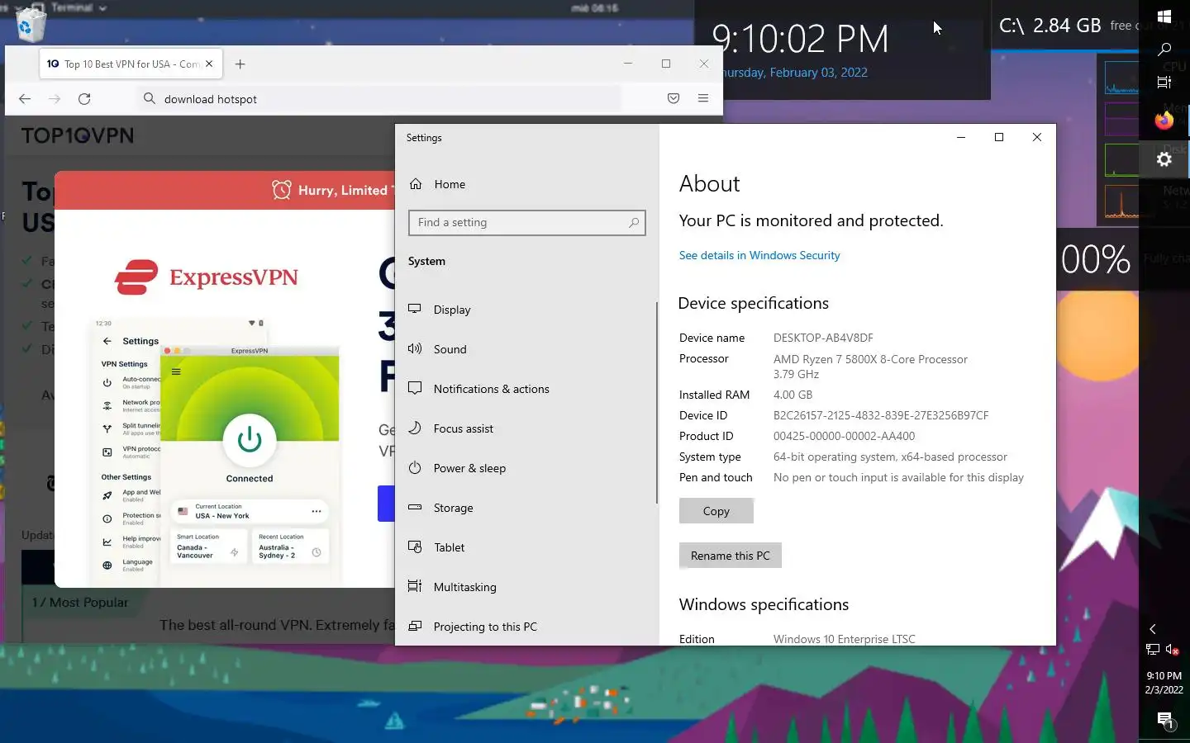Screen dimensions: 1190x743
Task: Reload the page in Firefox
Action: pos(84,98)
